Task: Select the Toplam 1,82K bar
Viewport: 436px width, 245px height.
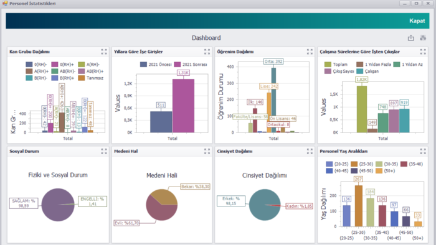Action: (x=361, y=109)
